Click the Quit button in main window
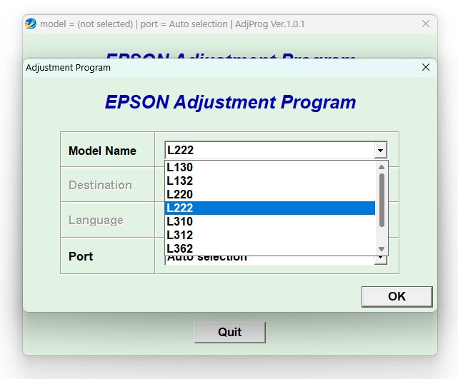This screenshot has height=379, width=458. click(x=230, y=333)
